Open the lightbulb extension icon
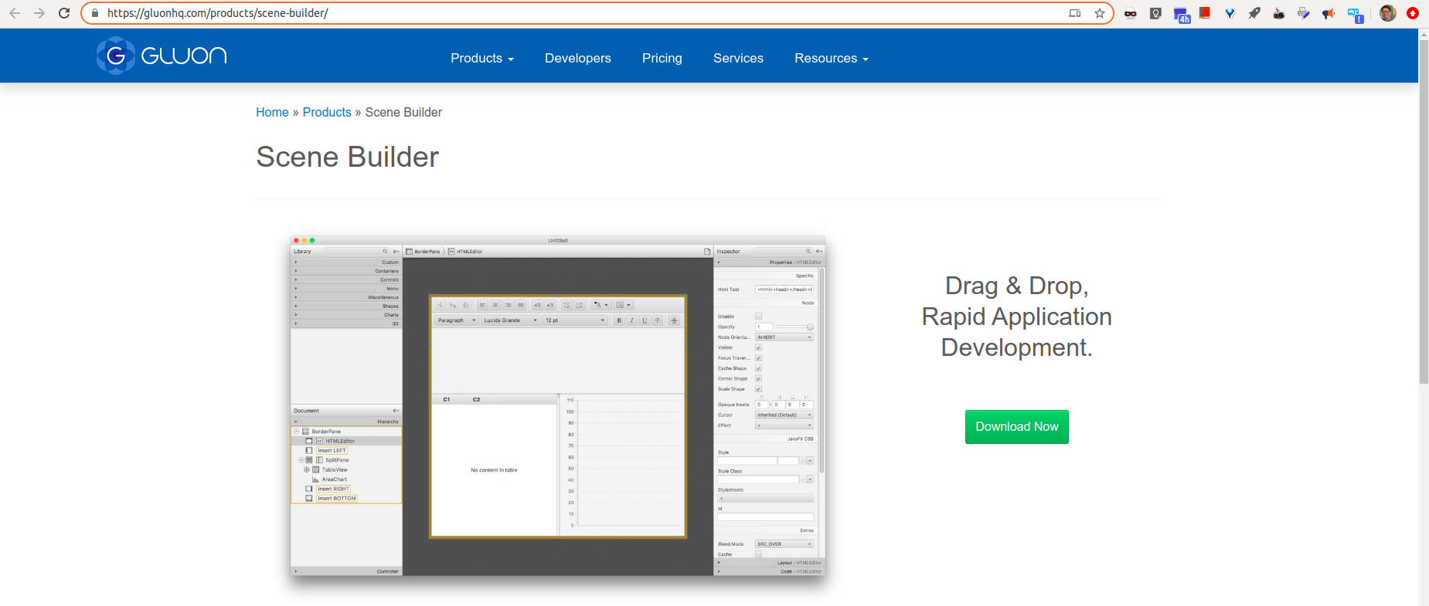Image resolution: width=1429 pixels, height=606 pixels. coord(1155,13)
